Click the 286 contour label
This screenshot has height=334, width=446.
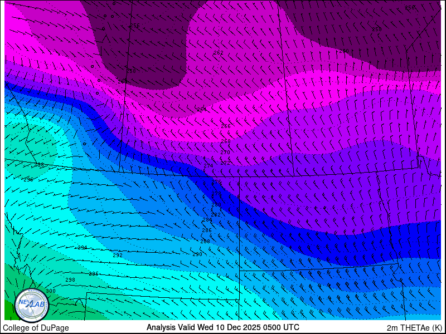click(x=207, y=230)
